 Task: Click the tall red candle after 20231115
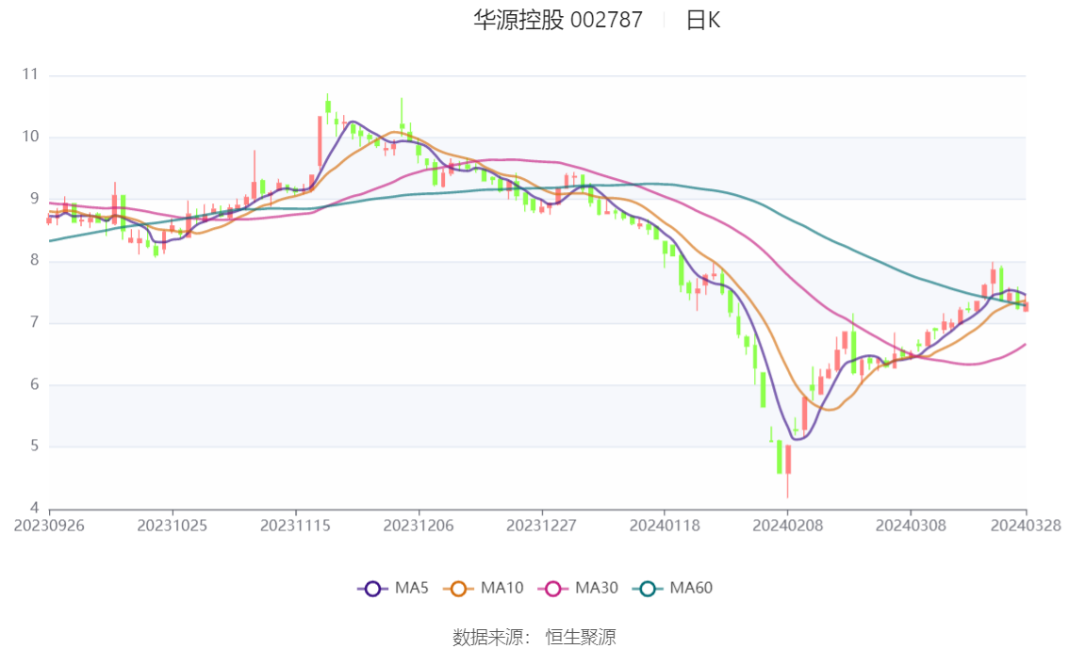point(320,141)
